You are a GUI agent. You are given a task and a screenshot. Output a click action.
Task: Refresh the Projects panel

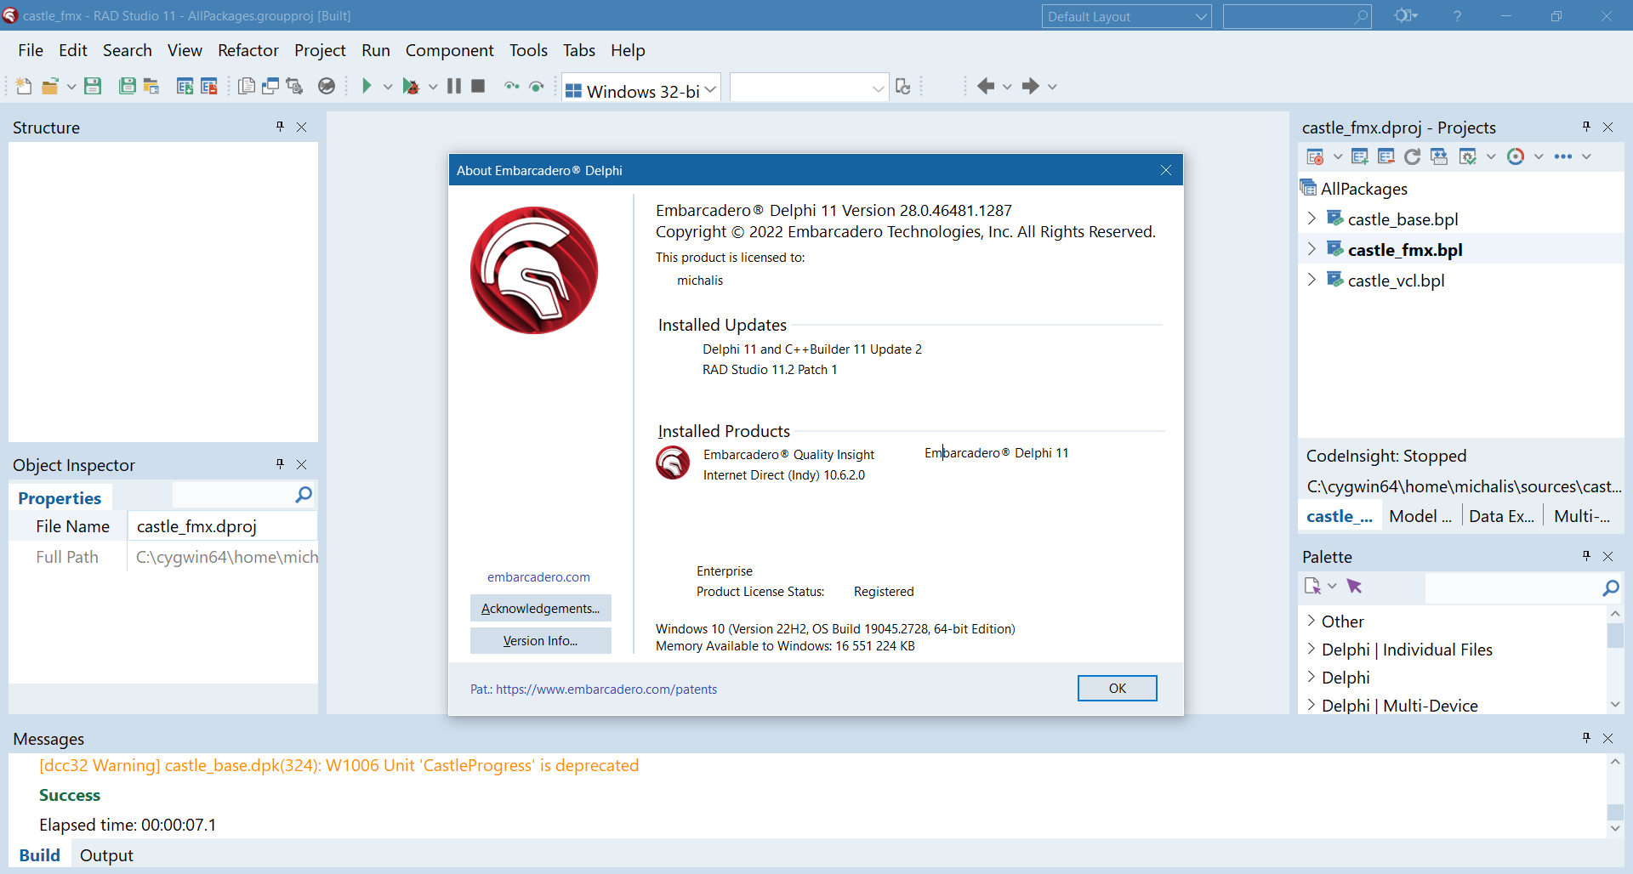(x=1412, y=156)
